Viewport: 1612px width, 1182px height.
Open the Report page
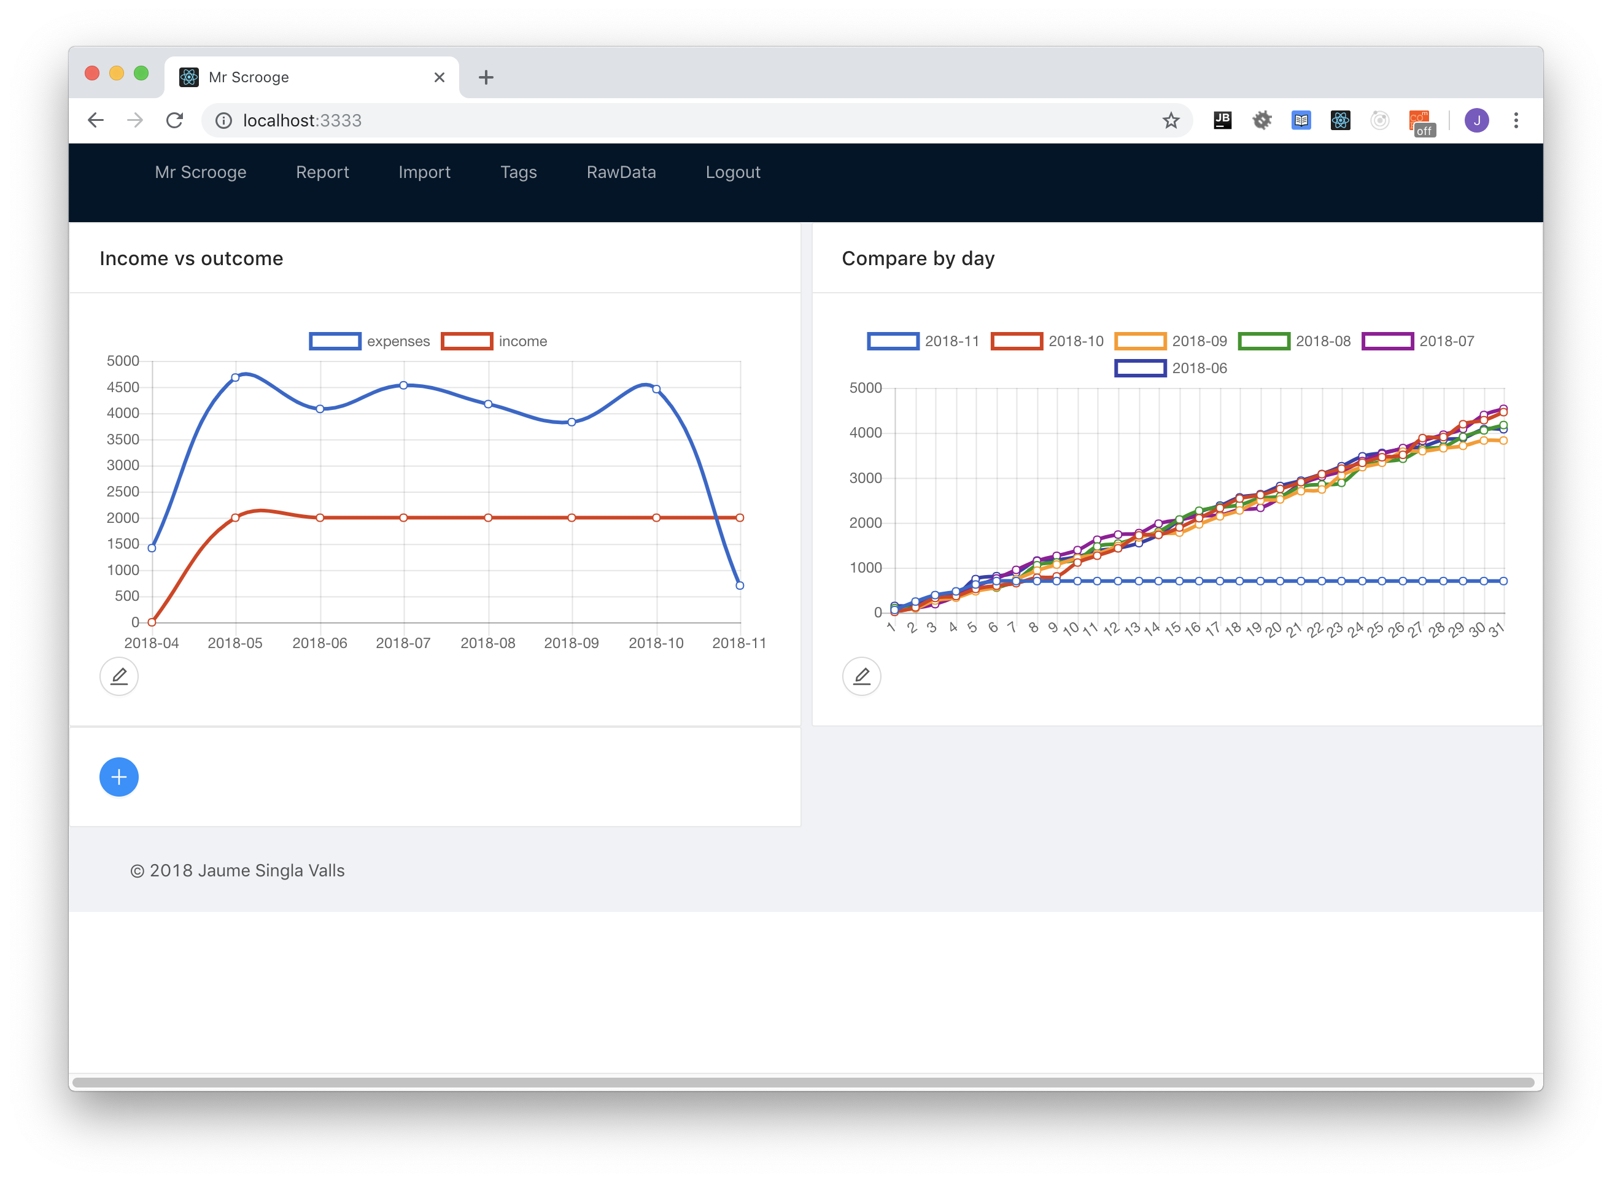point(323,172)
